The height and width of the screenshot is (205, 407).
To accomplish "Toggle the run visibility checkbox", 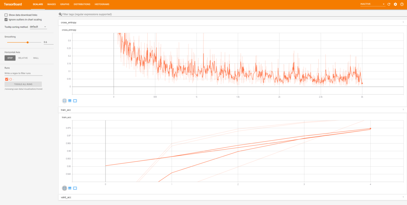I will click(x=6, y=79).
